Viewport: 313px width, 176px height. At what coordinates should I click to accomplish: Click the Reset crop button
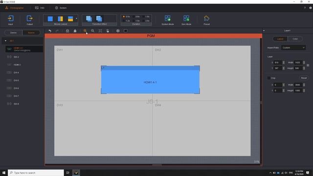(x=304, y=78)
